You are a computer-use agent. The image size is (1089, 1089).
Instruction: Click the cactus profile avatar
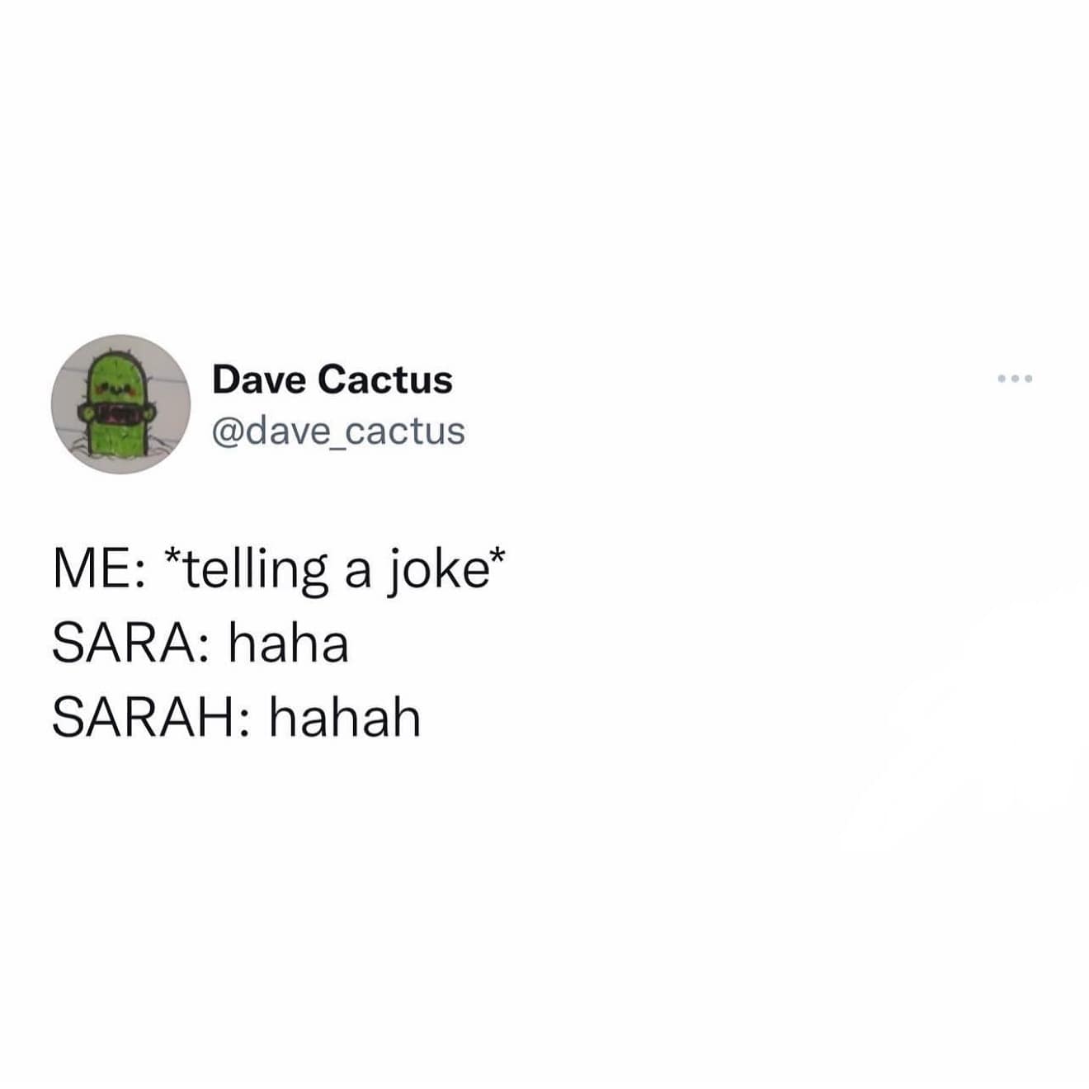click(120, 404)
